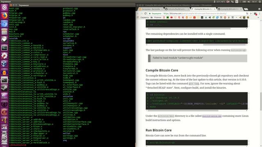The width and height of the screenshot is (262, 147).
Task: Click the Bluetooth indicator in top panel
Action: click(215, 2)
